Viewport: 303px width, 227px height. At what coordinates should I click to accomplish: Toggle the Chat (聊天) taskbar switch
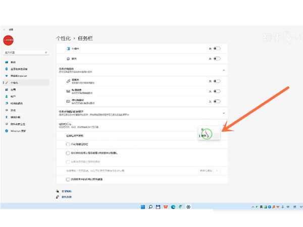(217, 59)
